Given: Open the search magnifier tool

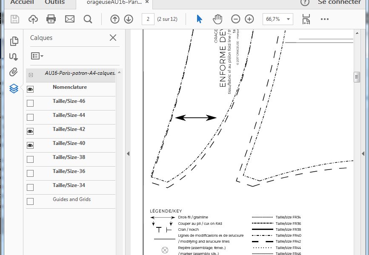Looking at the screenshot, I should (88, 19).
